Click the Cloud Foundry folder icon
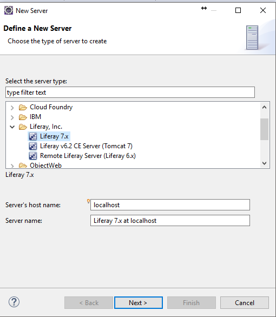 23,107
